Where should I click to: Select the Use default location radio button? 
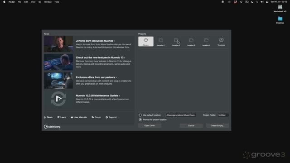tap(140, 115)
